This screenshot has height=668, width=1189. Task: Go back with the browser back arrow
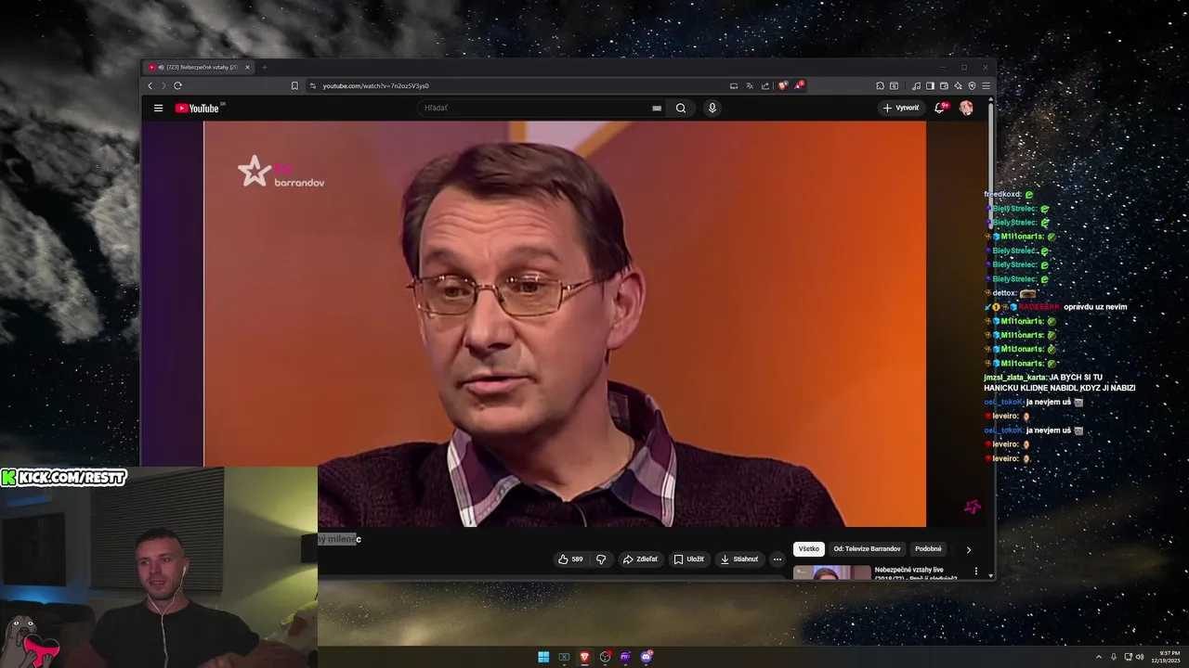(150, 85)
